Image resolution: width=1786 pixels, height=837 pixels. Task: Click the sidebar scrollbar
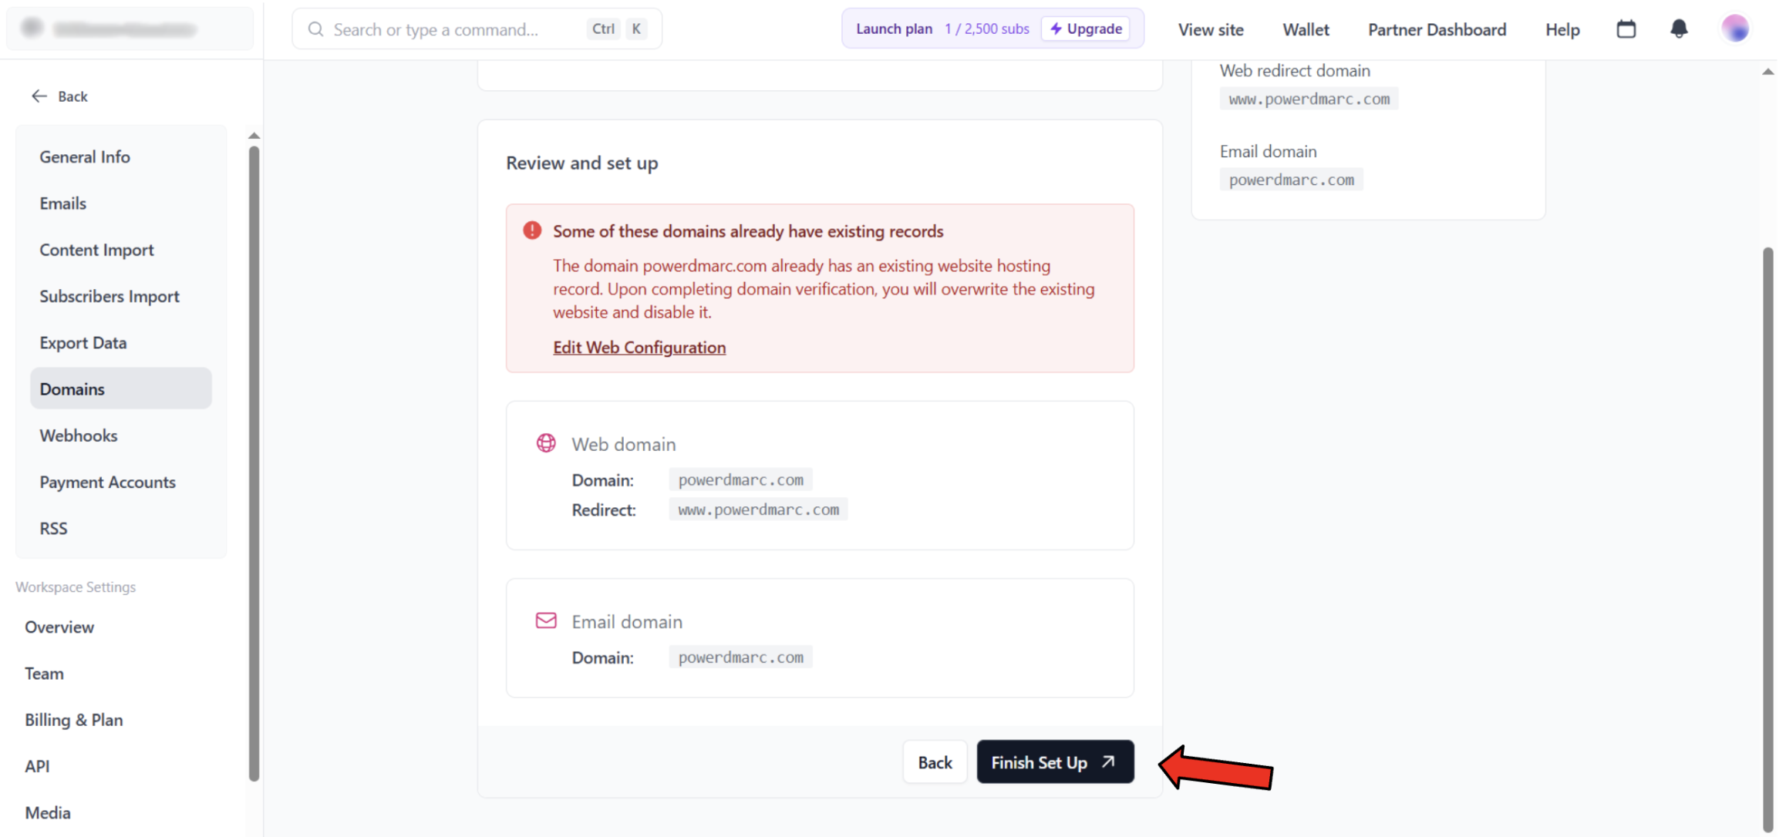(x=254, y=462)
